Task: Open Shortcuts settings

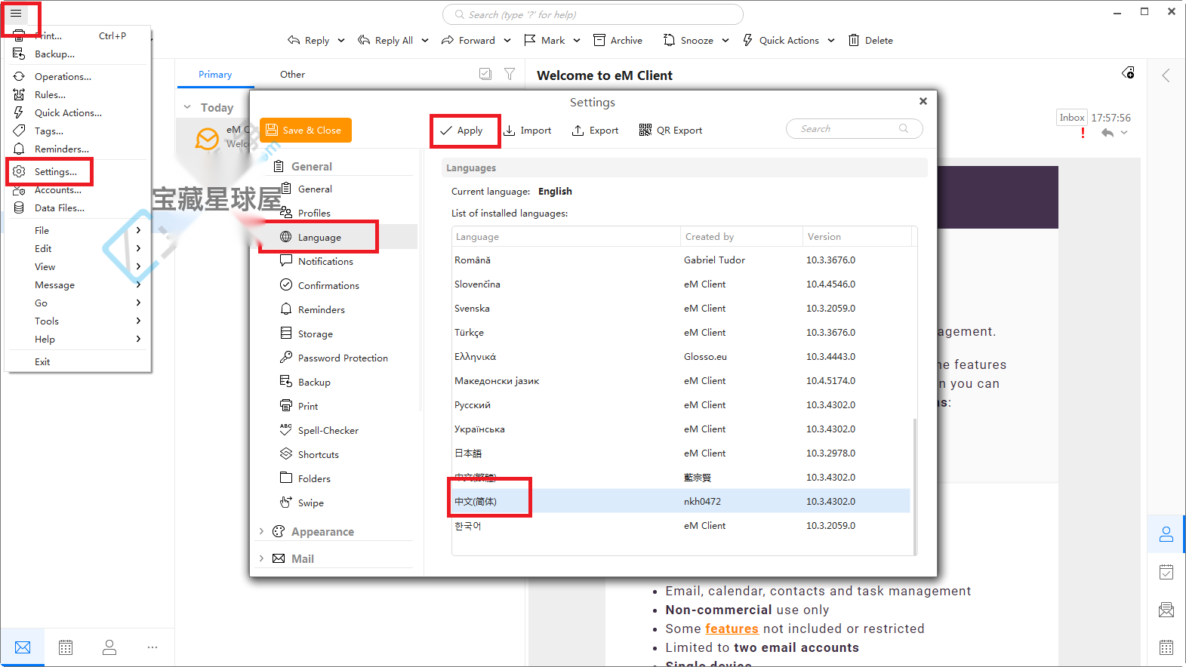Action: point(318,454)
